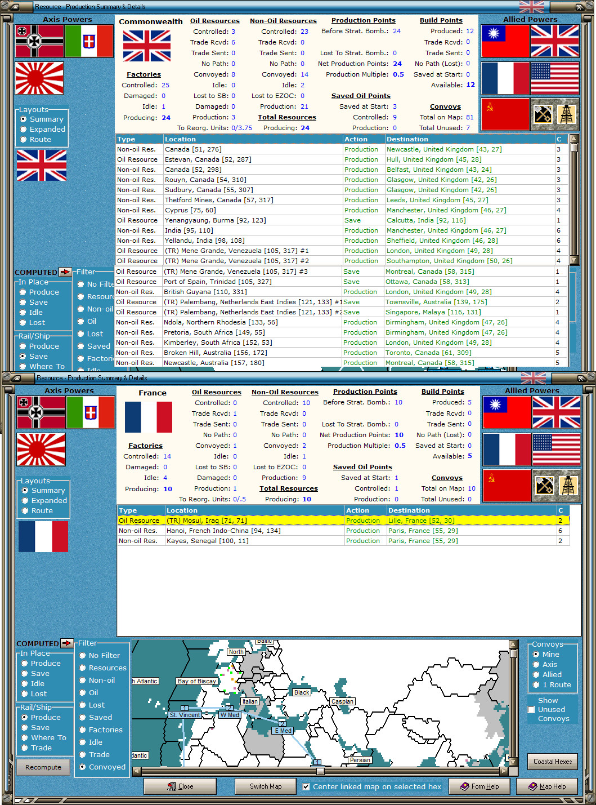
Task: Click the COMPUTED red arrow in the top window
Action: [65, 272]
